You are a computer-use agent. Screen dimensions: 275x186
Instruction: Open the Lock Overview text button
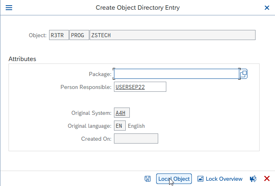tap(224, 179)
